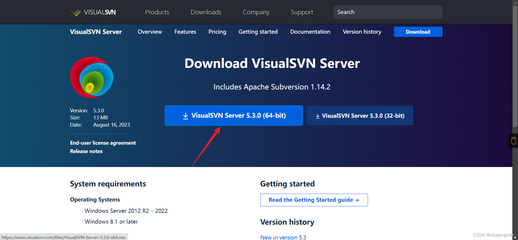Open the Company menu
518x240 pixels.
pyautogui.click(x=256, y=12)
